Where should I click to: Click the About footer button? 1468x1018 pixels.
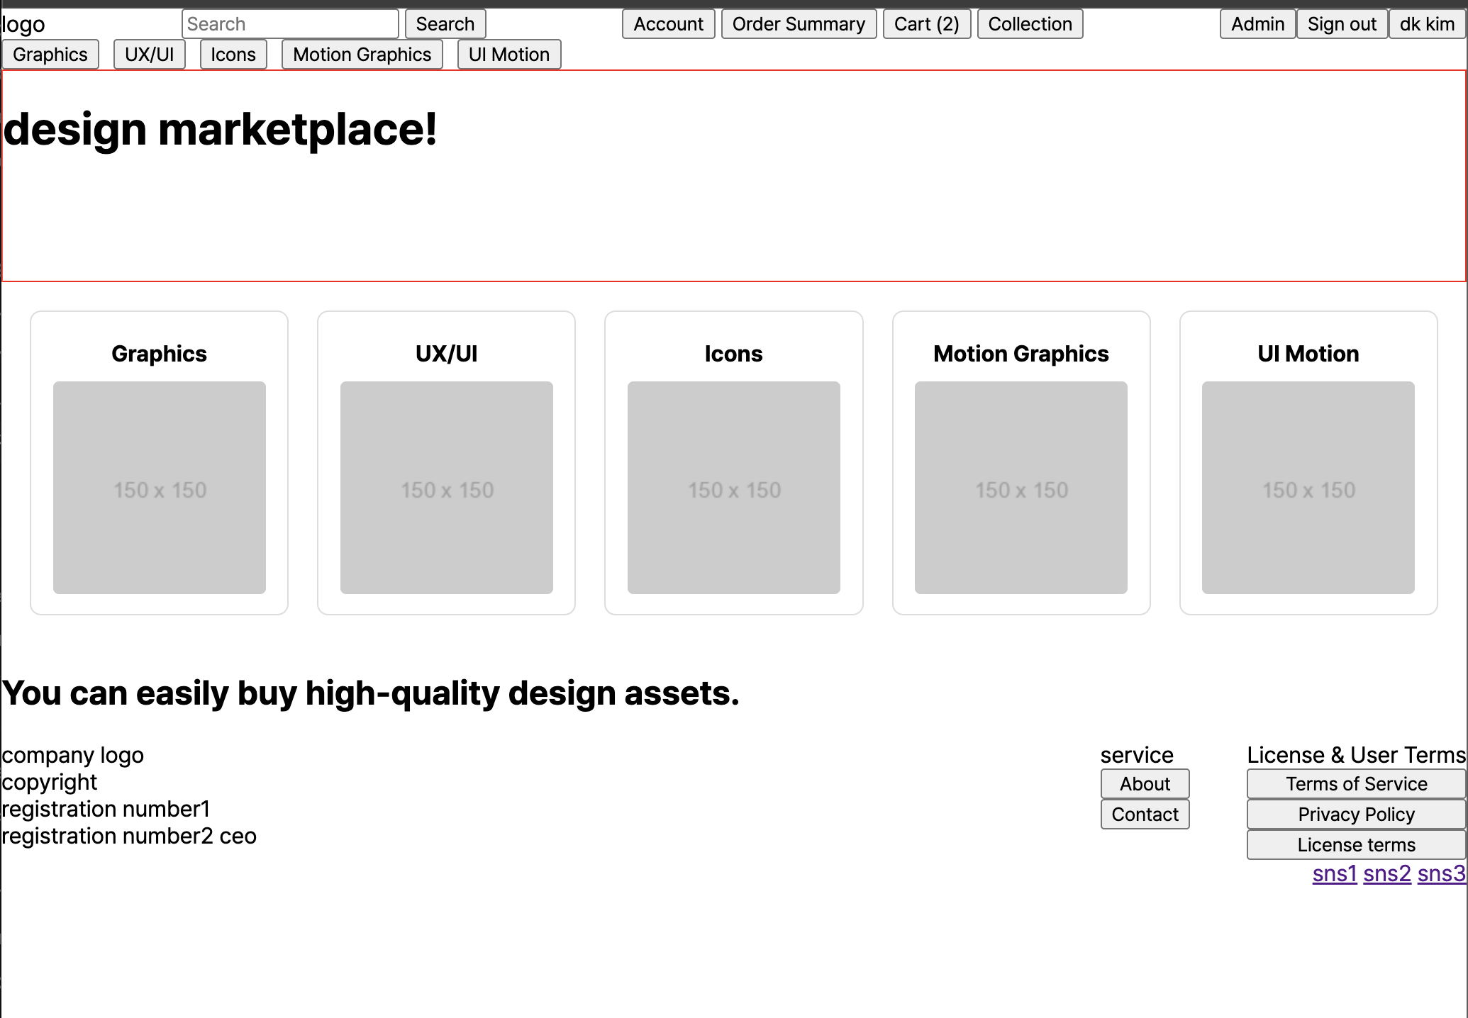1145,784
